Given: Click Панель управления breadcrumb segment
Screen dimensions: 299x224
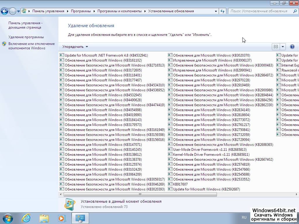Looking at the screenshot, I should point(48,11).
